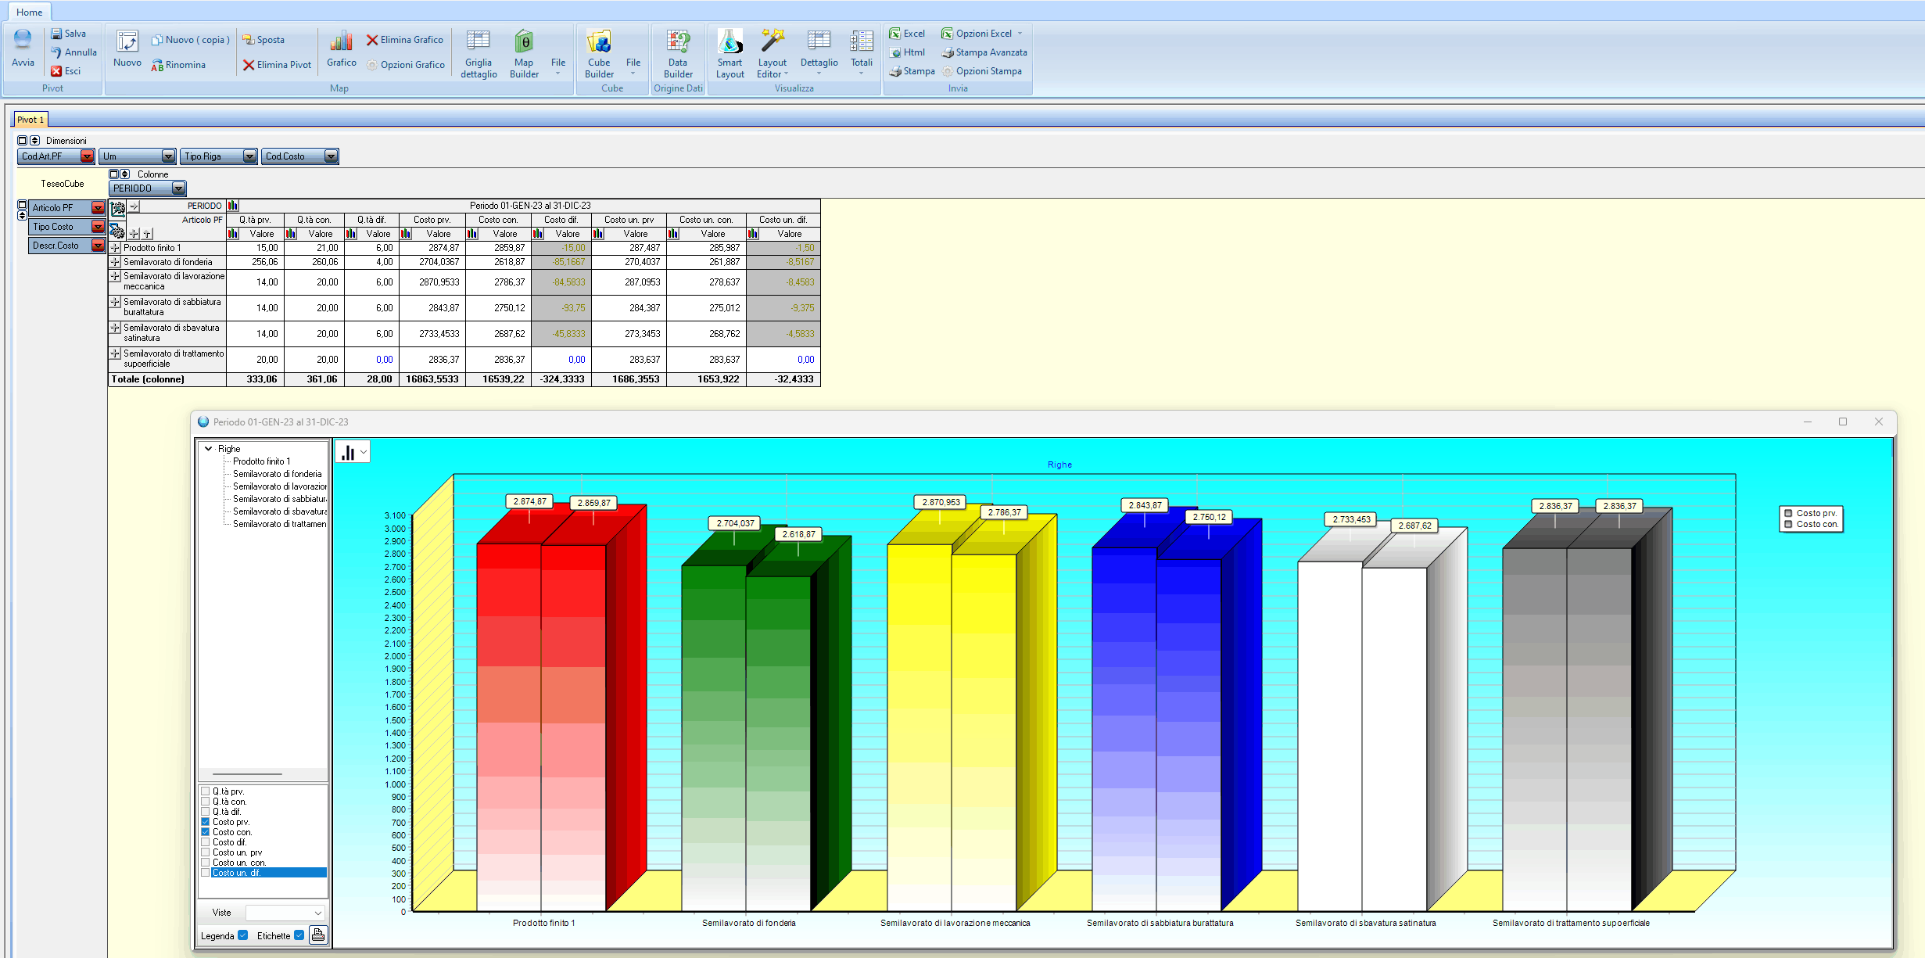
Task: Click the print icon in chart panel
Action: (x=318, y=935)
